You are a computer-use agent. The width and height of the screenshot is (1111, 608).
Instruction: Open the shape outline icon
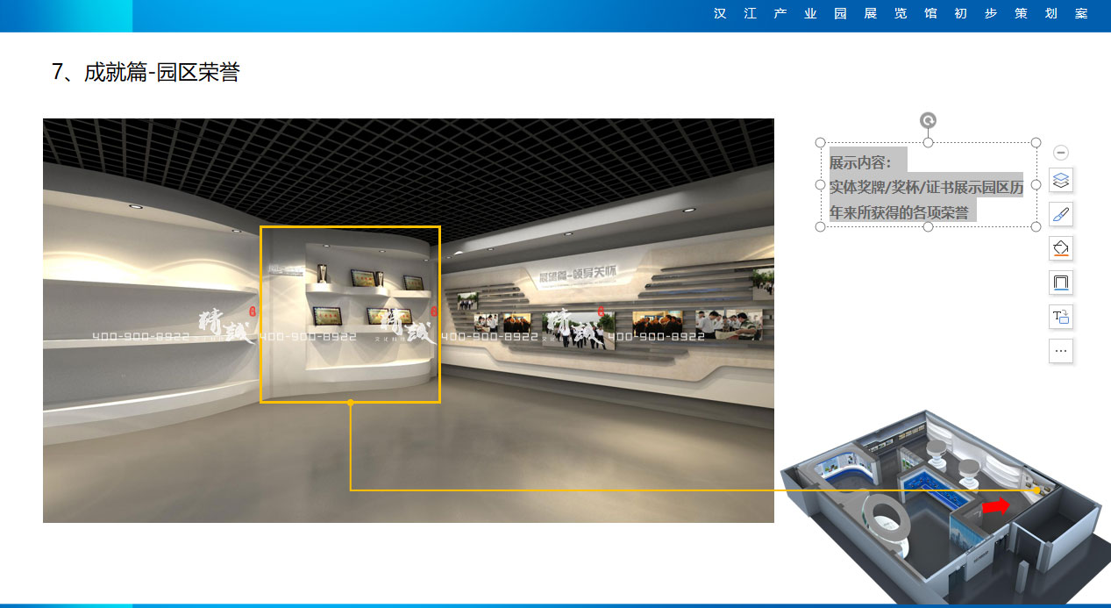click(1060, 283)
